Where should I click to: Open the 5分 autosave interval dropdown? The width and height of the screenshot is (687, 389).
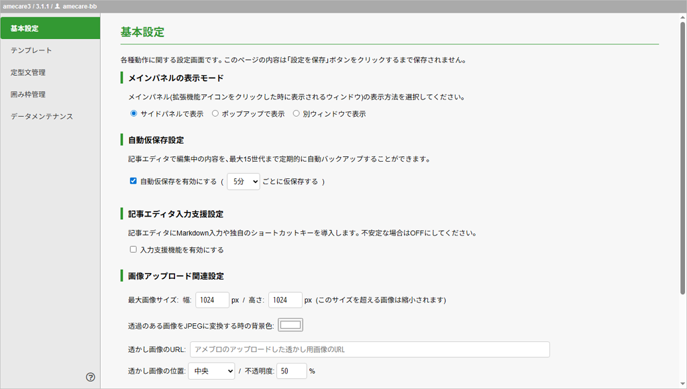(243, 181)
